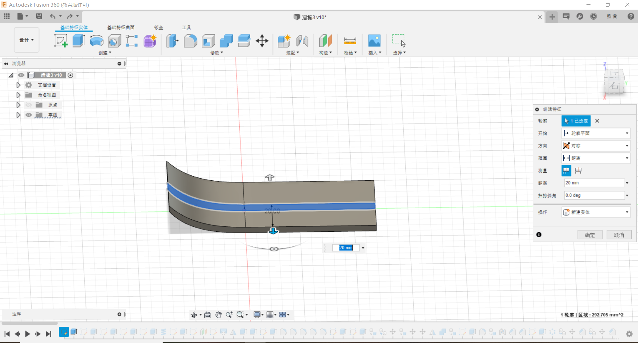The width and height of the screenshot is (638, 343).
Task: Select the Fillet tool
Action: point(190,41)
